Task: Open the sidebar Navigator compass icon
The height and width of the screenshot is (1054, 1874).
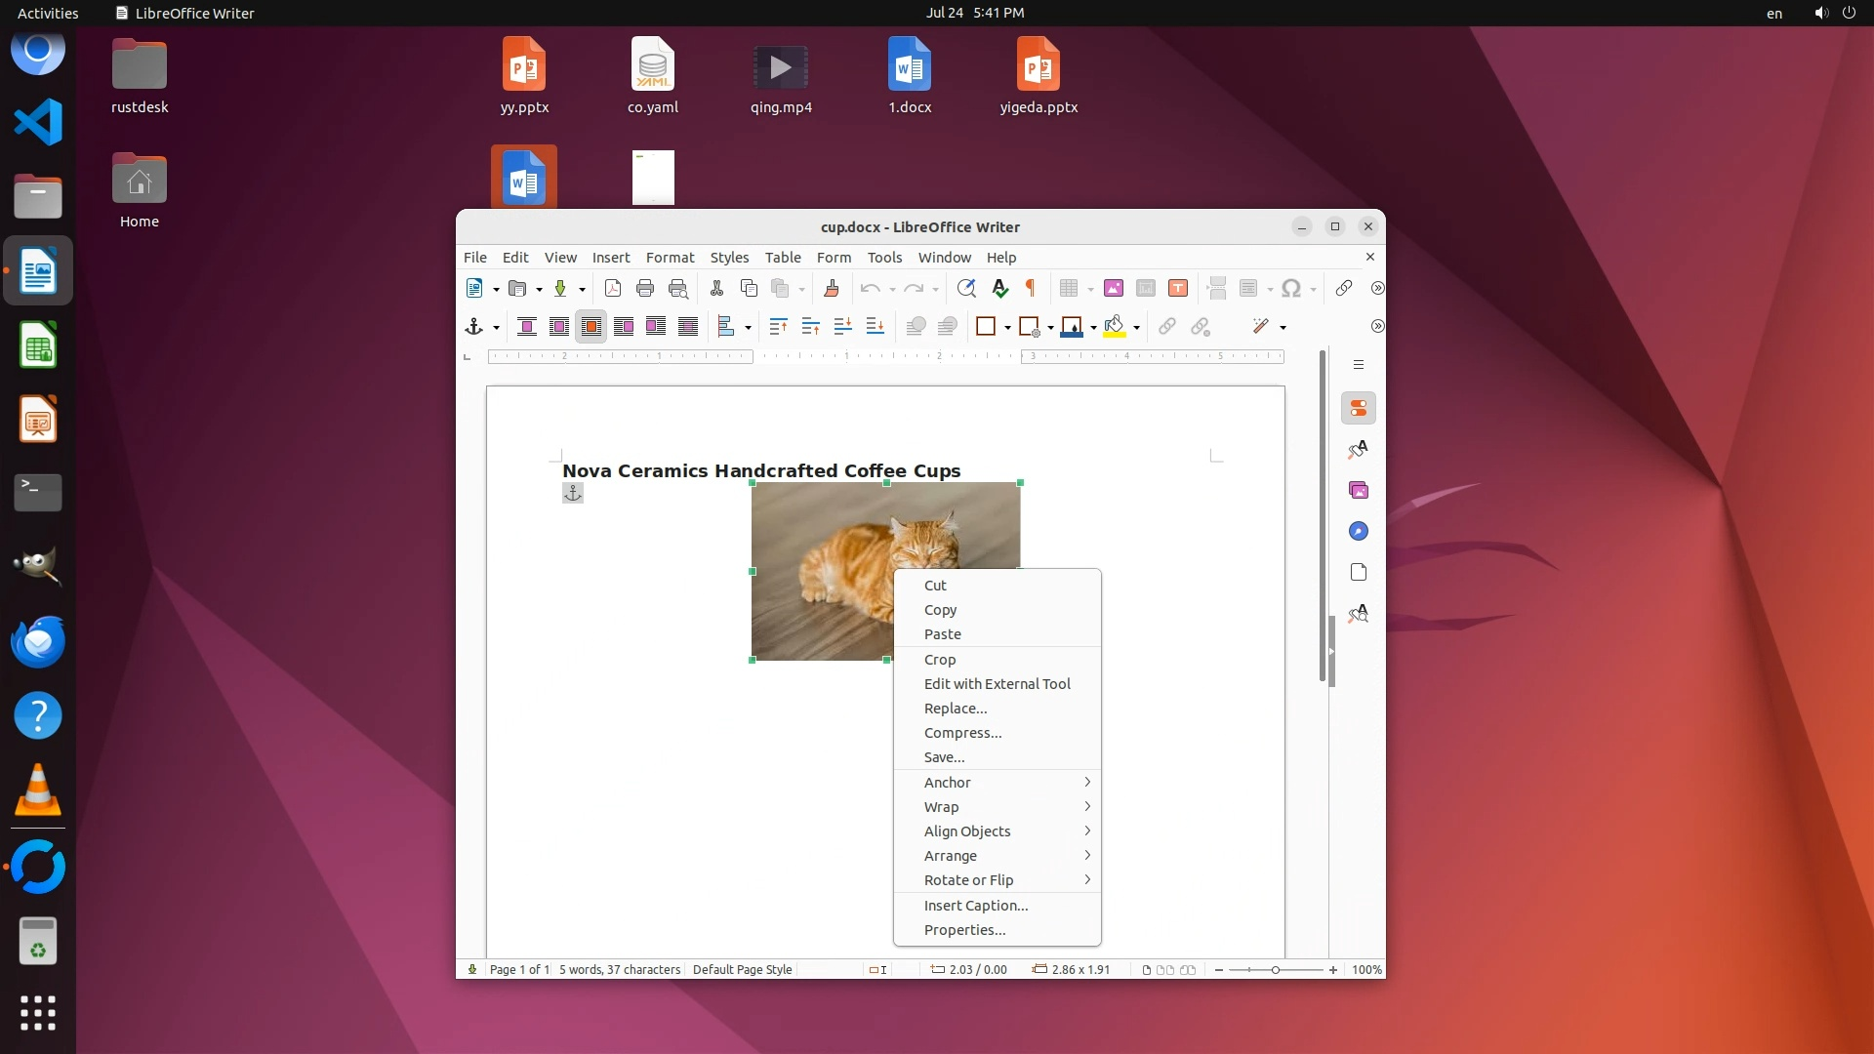Action: click(1358, 531)
